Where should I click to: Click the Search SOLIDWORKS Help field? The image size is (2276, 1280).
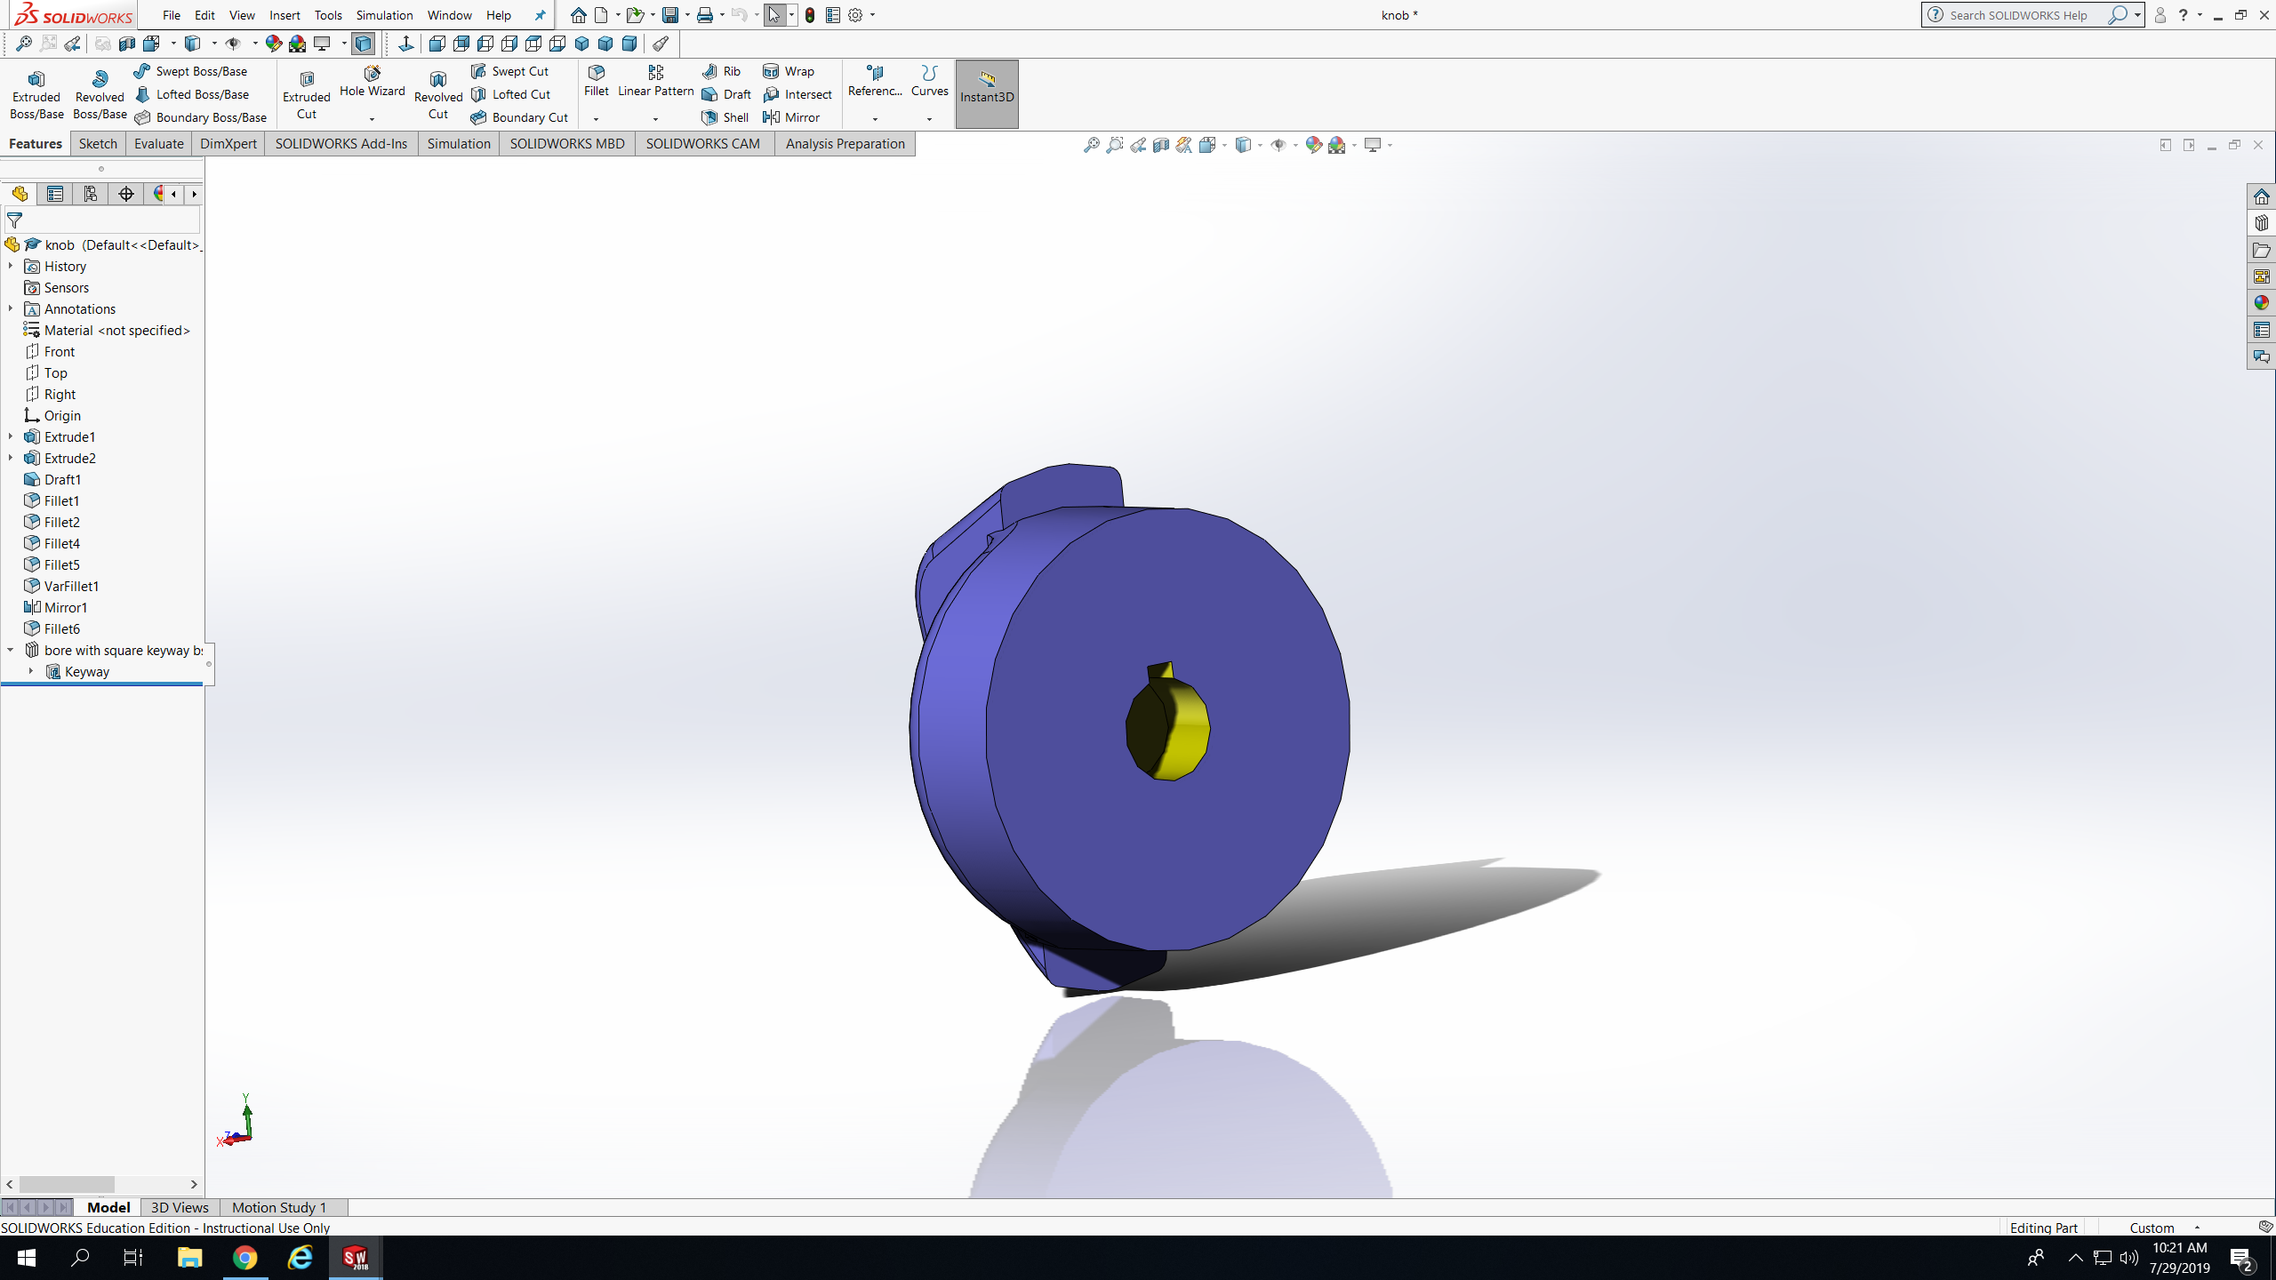click(x=2018, y=15)
